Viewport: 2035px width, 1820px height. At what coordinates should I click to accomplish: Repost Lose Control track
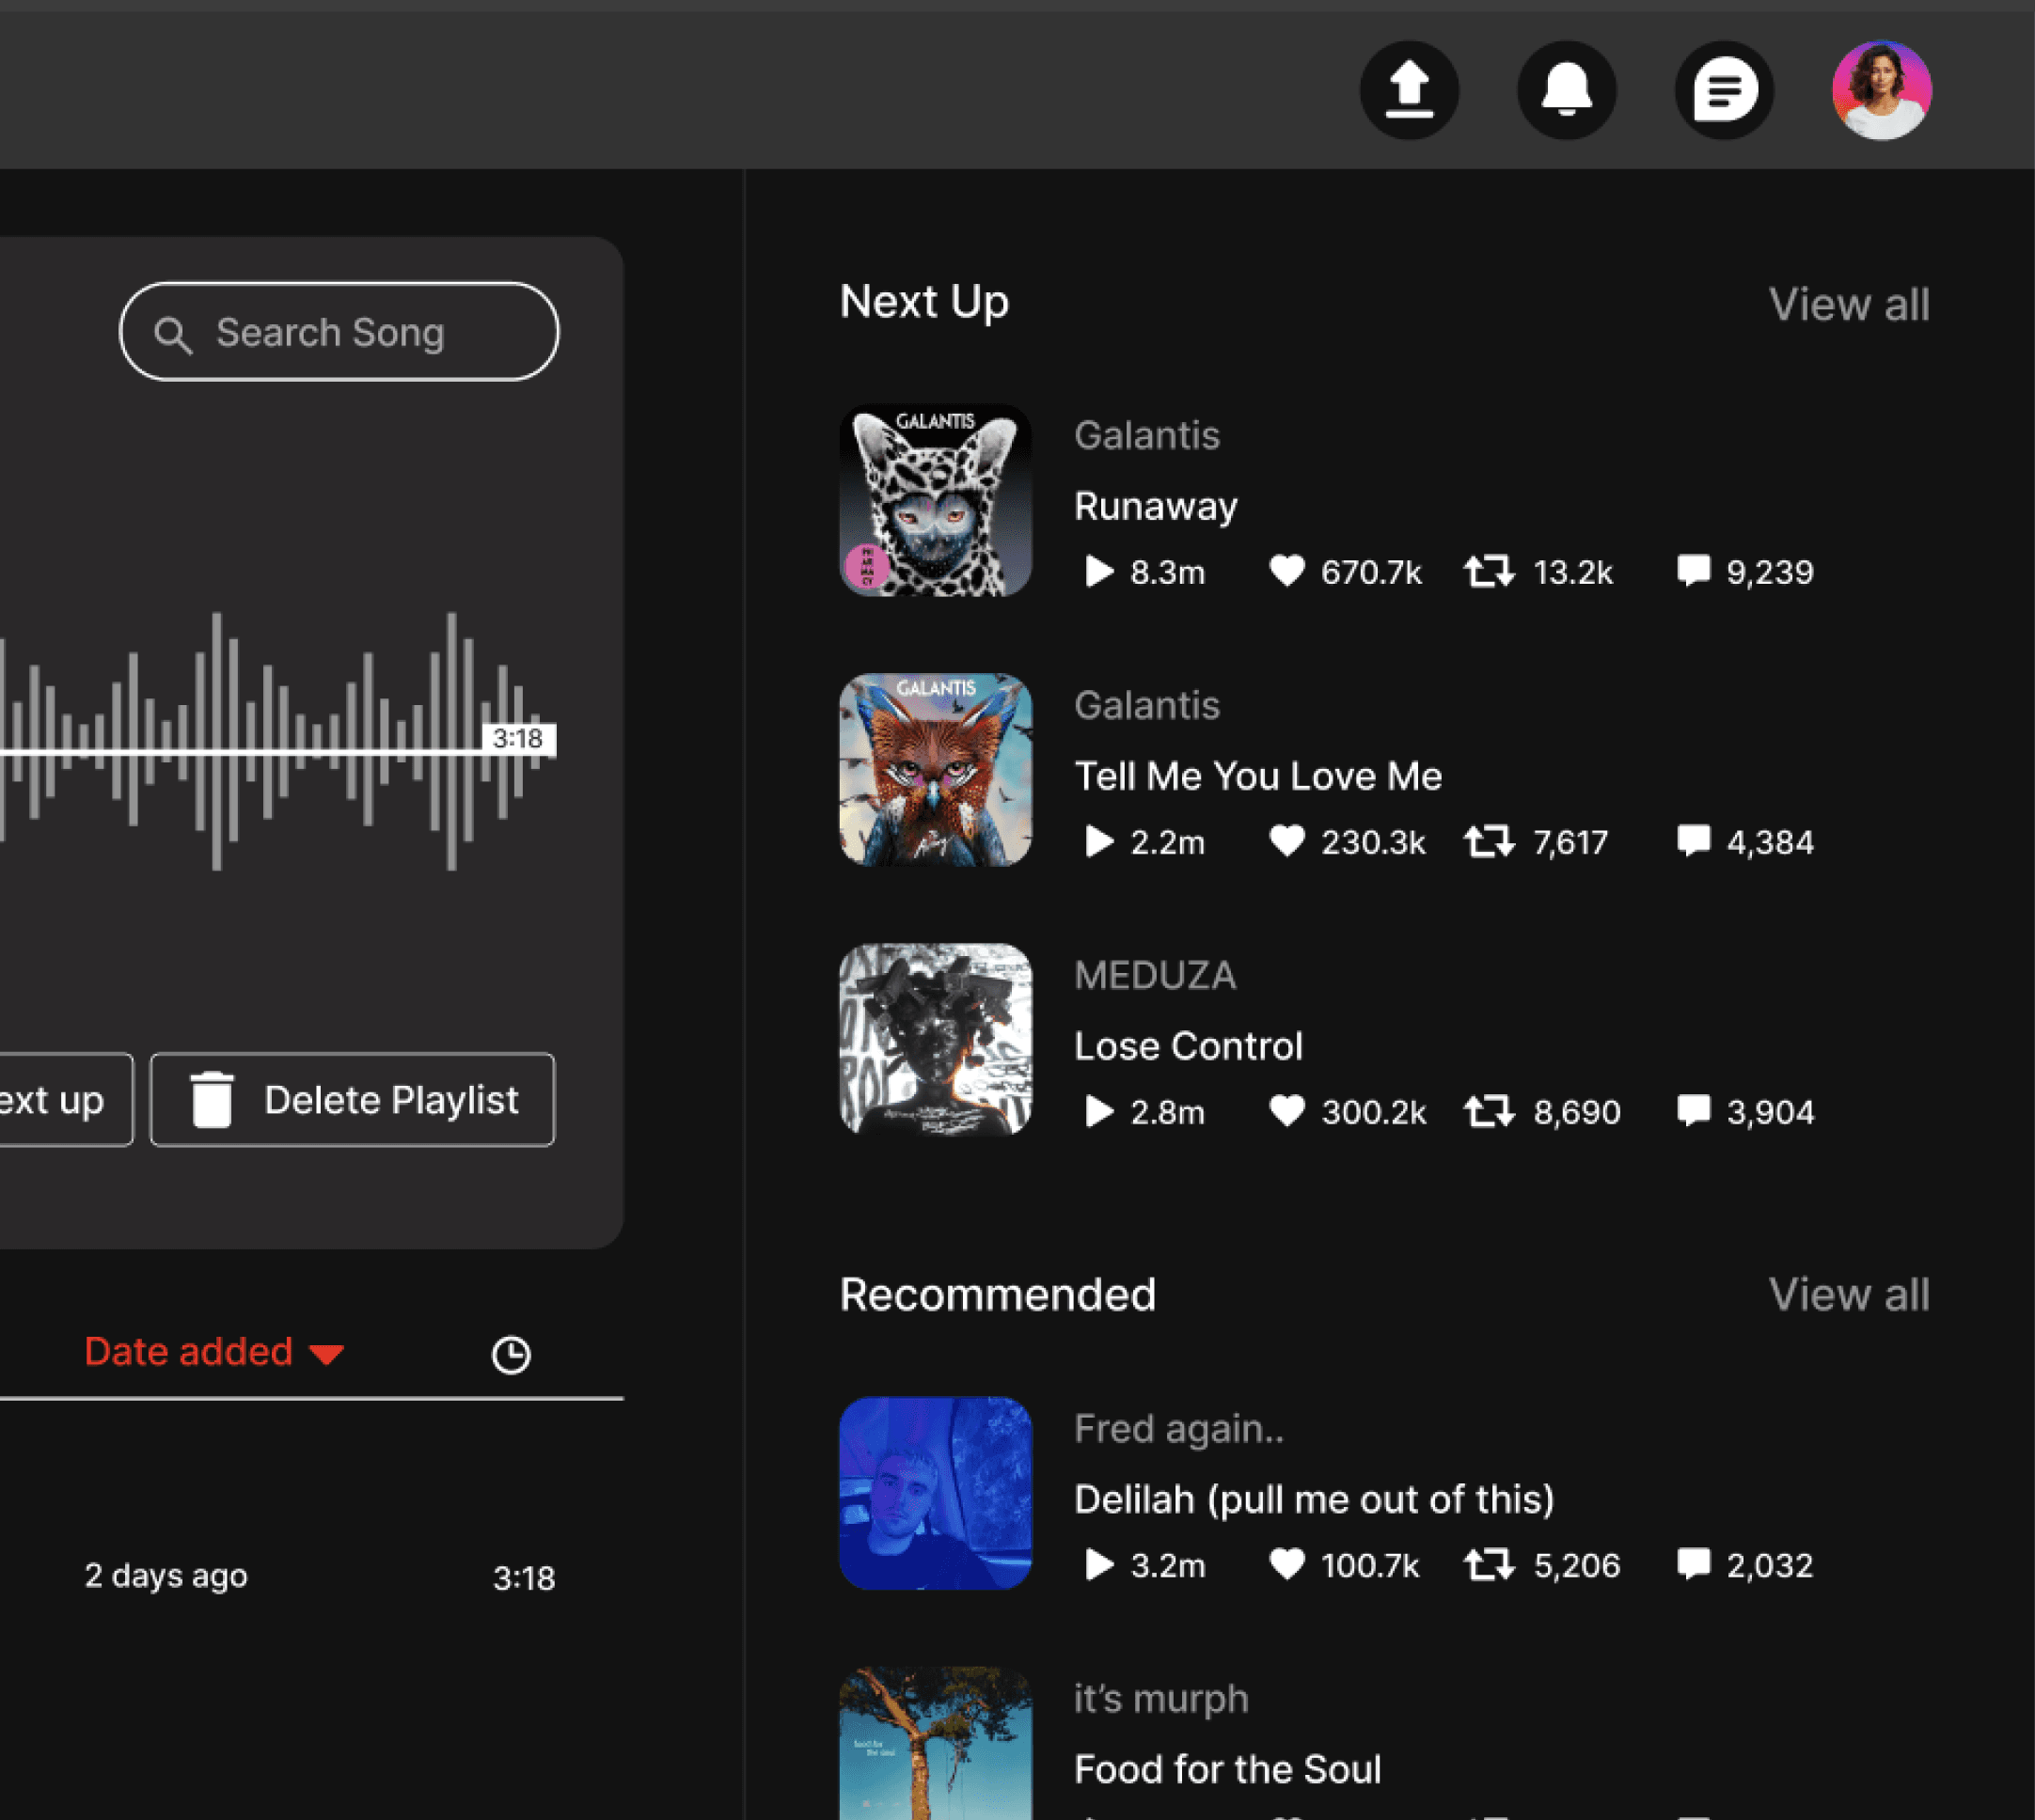(1490, 1111)
